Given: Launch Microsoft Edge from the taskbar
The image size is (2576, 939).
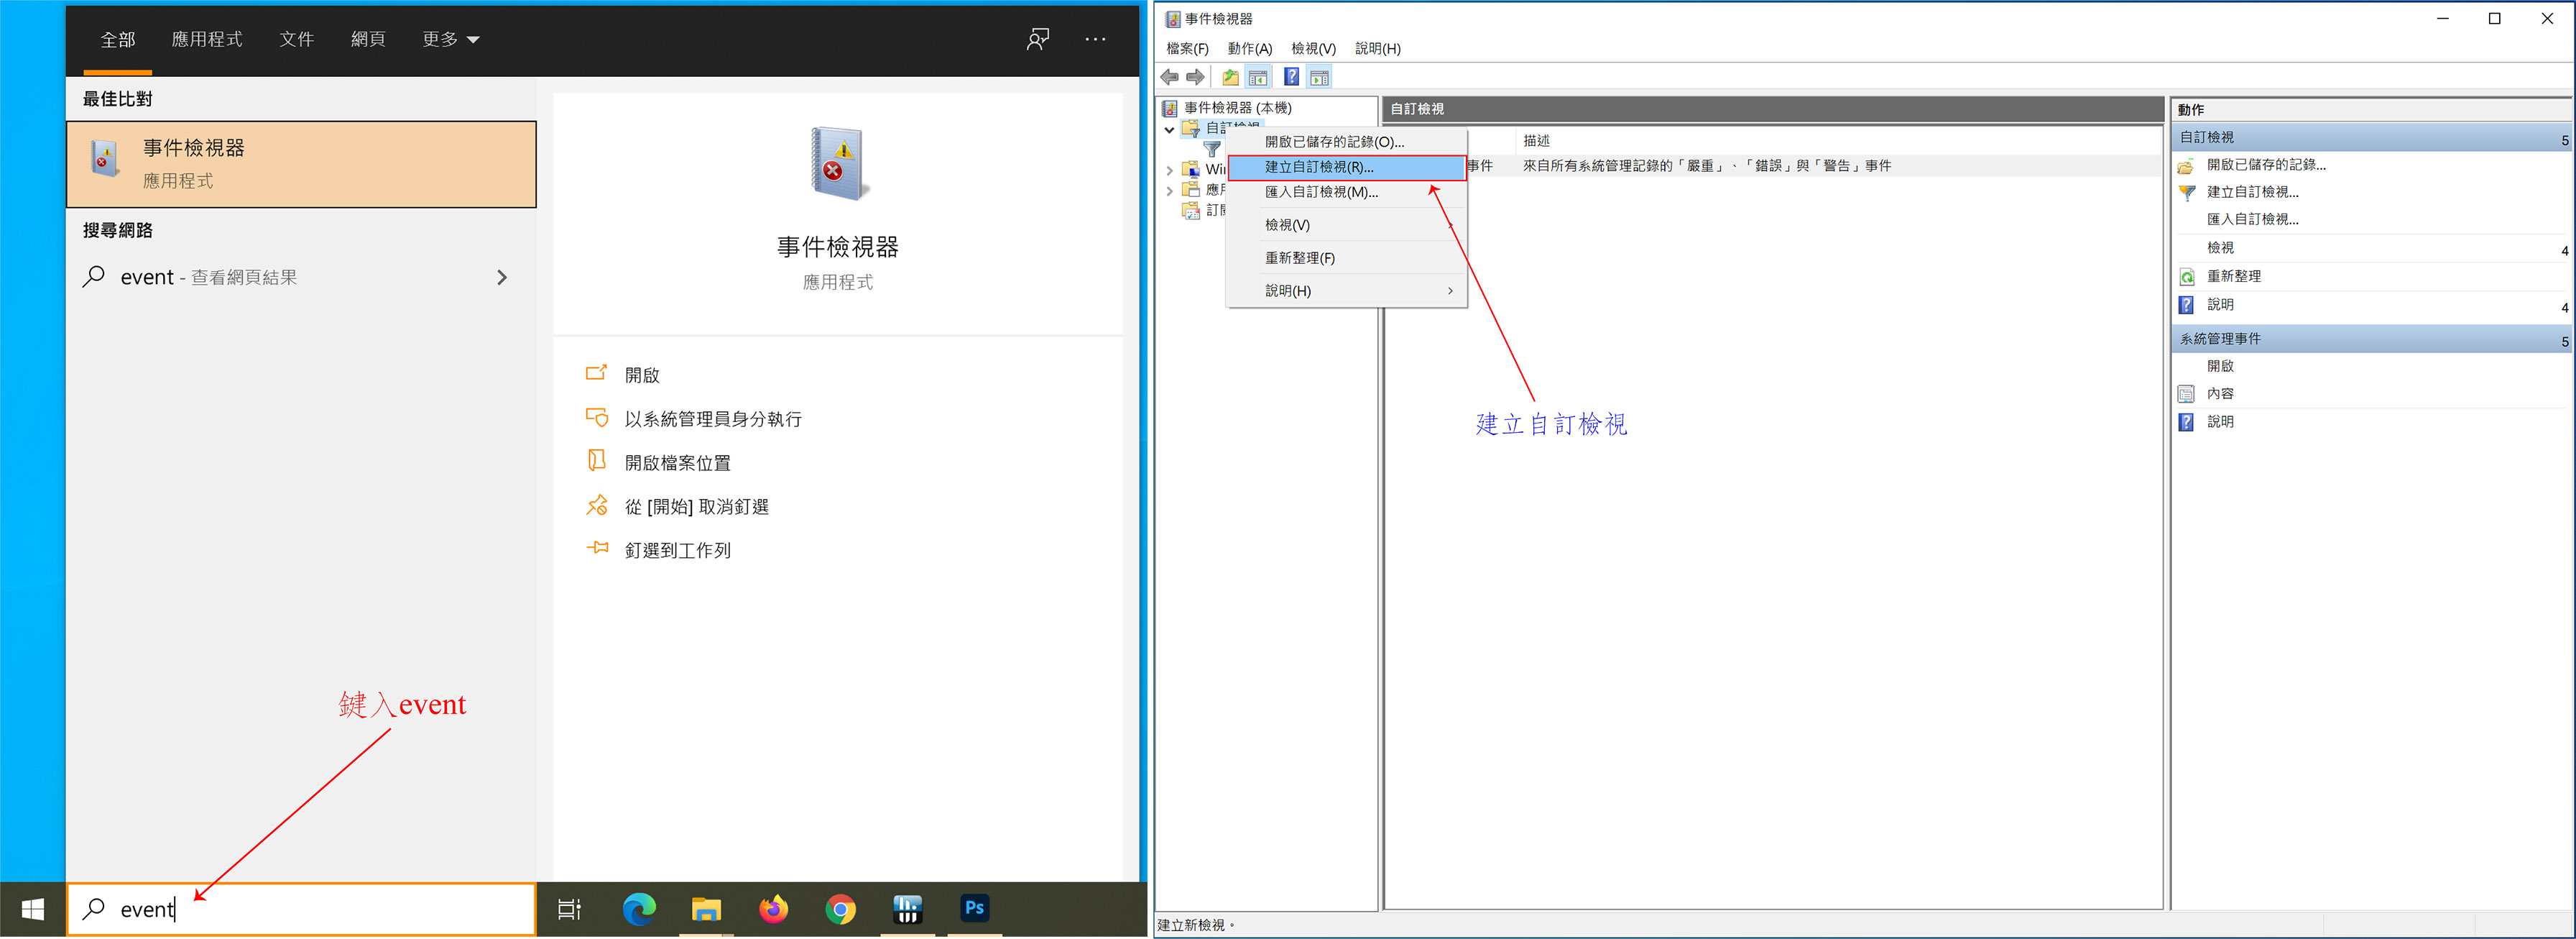Looking at the screenshot, I should point(639,909).
